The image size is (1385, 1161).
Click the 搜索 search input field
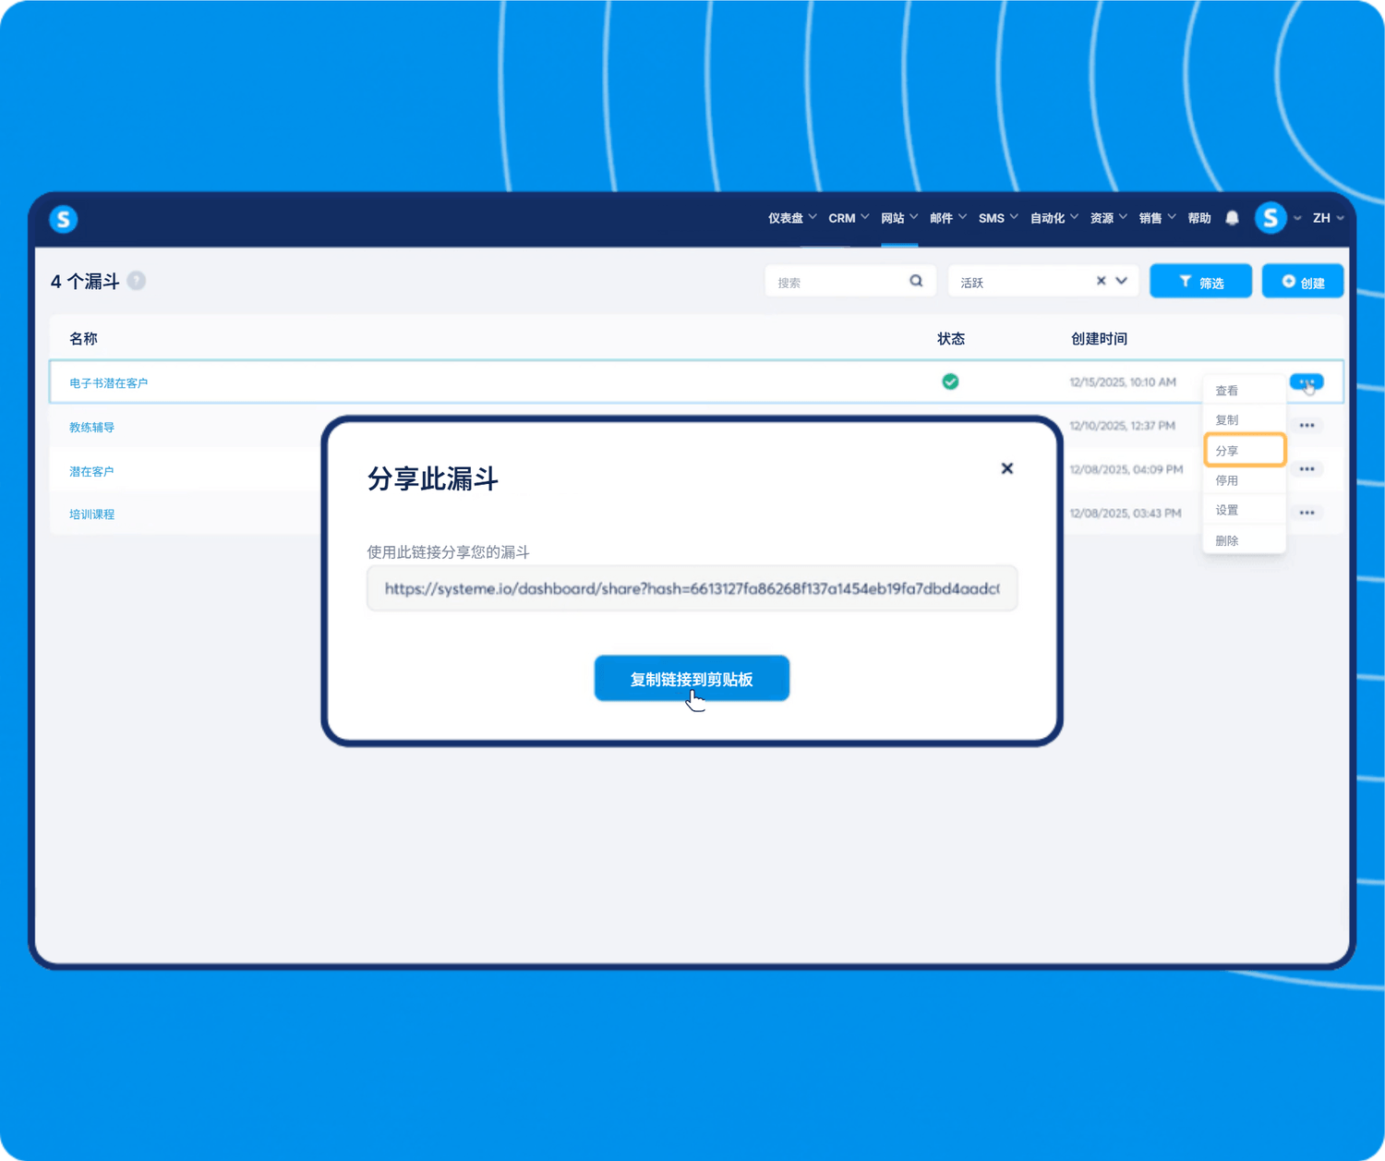[850, 281]
